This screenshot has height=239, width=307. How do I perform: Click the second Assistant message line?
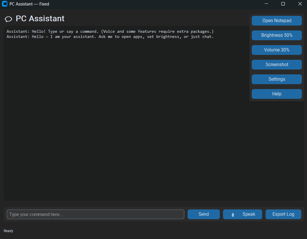tap(109, 36)
